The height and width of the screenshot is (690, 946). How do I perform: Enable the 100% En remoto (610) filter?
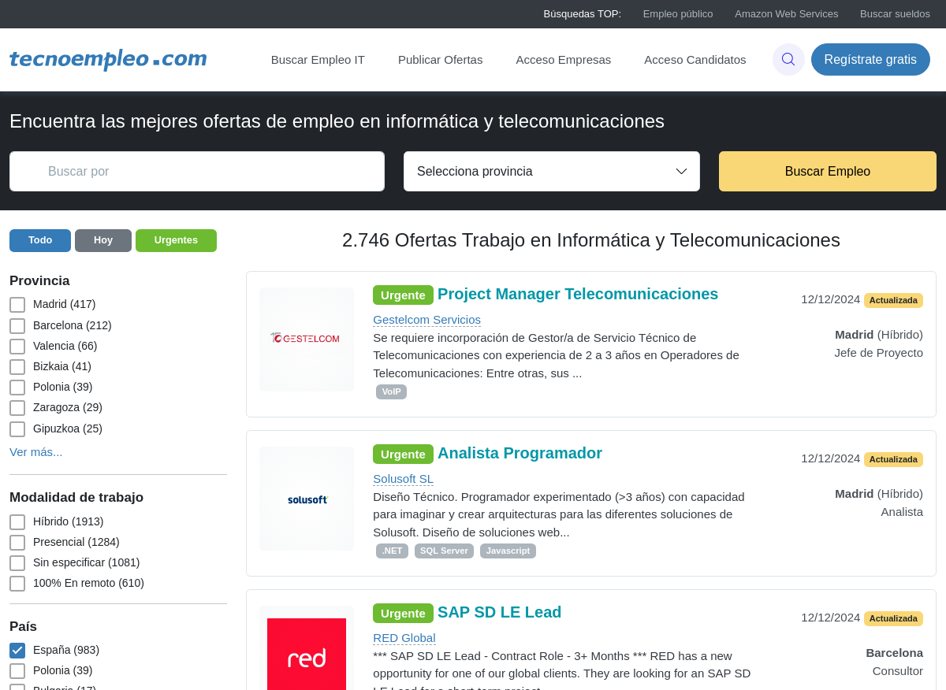(17, 584)
